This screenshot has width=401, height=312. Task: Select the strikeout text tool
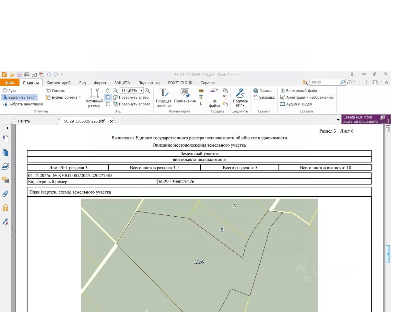tap(201, 97)
